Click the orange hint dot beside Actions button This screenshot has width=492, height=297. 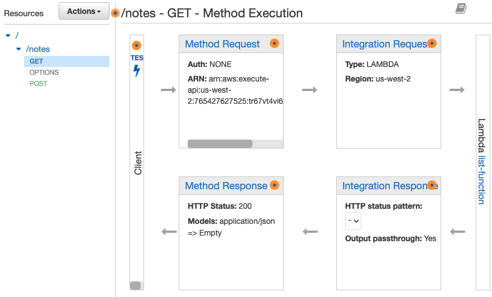[115, 13]
